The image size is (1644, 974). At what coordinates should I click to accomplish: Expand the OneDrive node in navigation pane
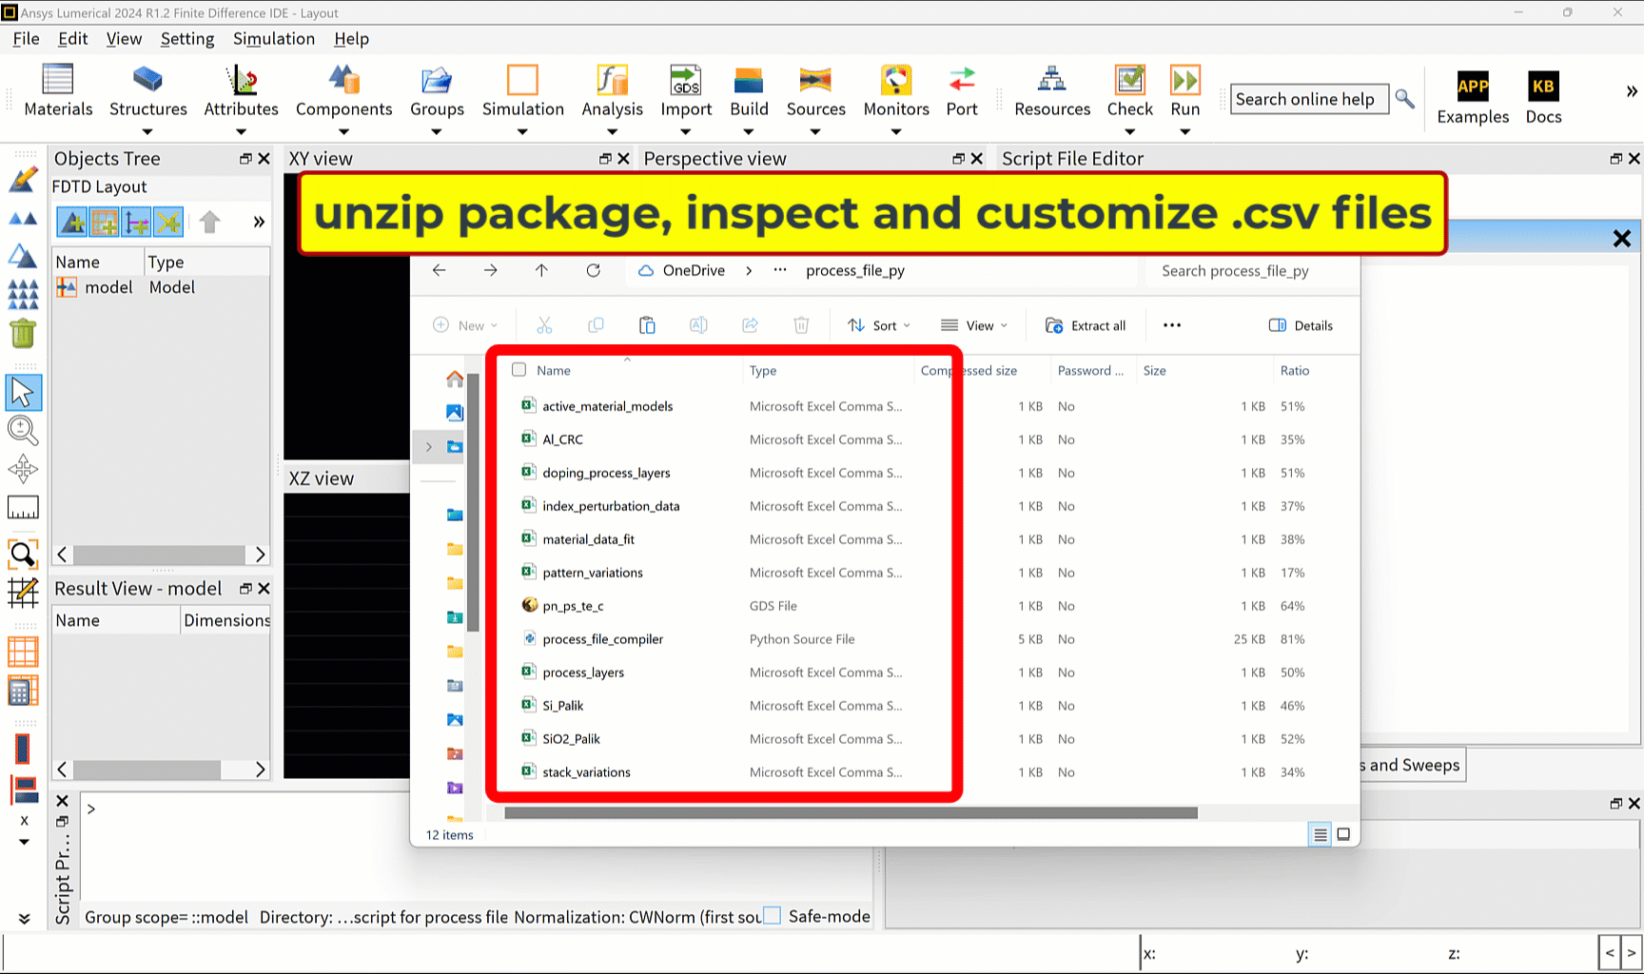point(429,446)
